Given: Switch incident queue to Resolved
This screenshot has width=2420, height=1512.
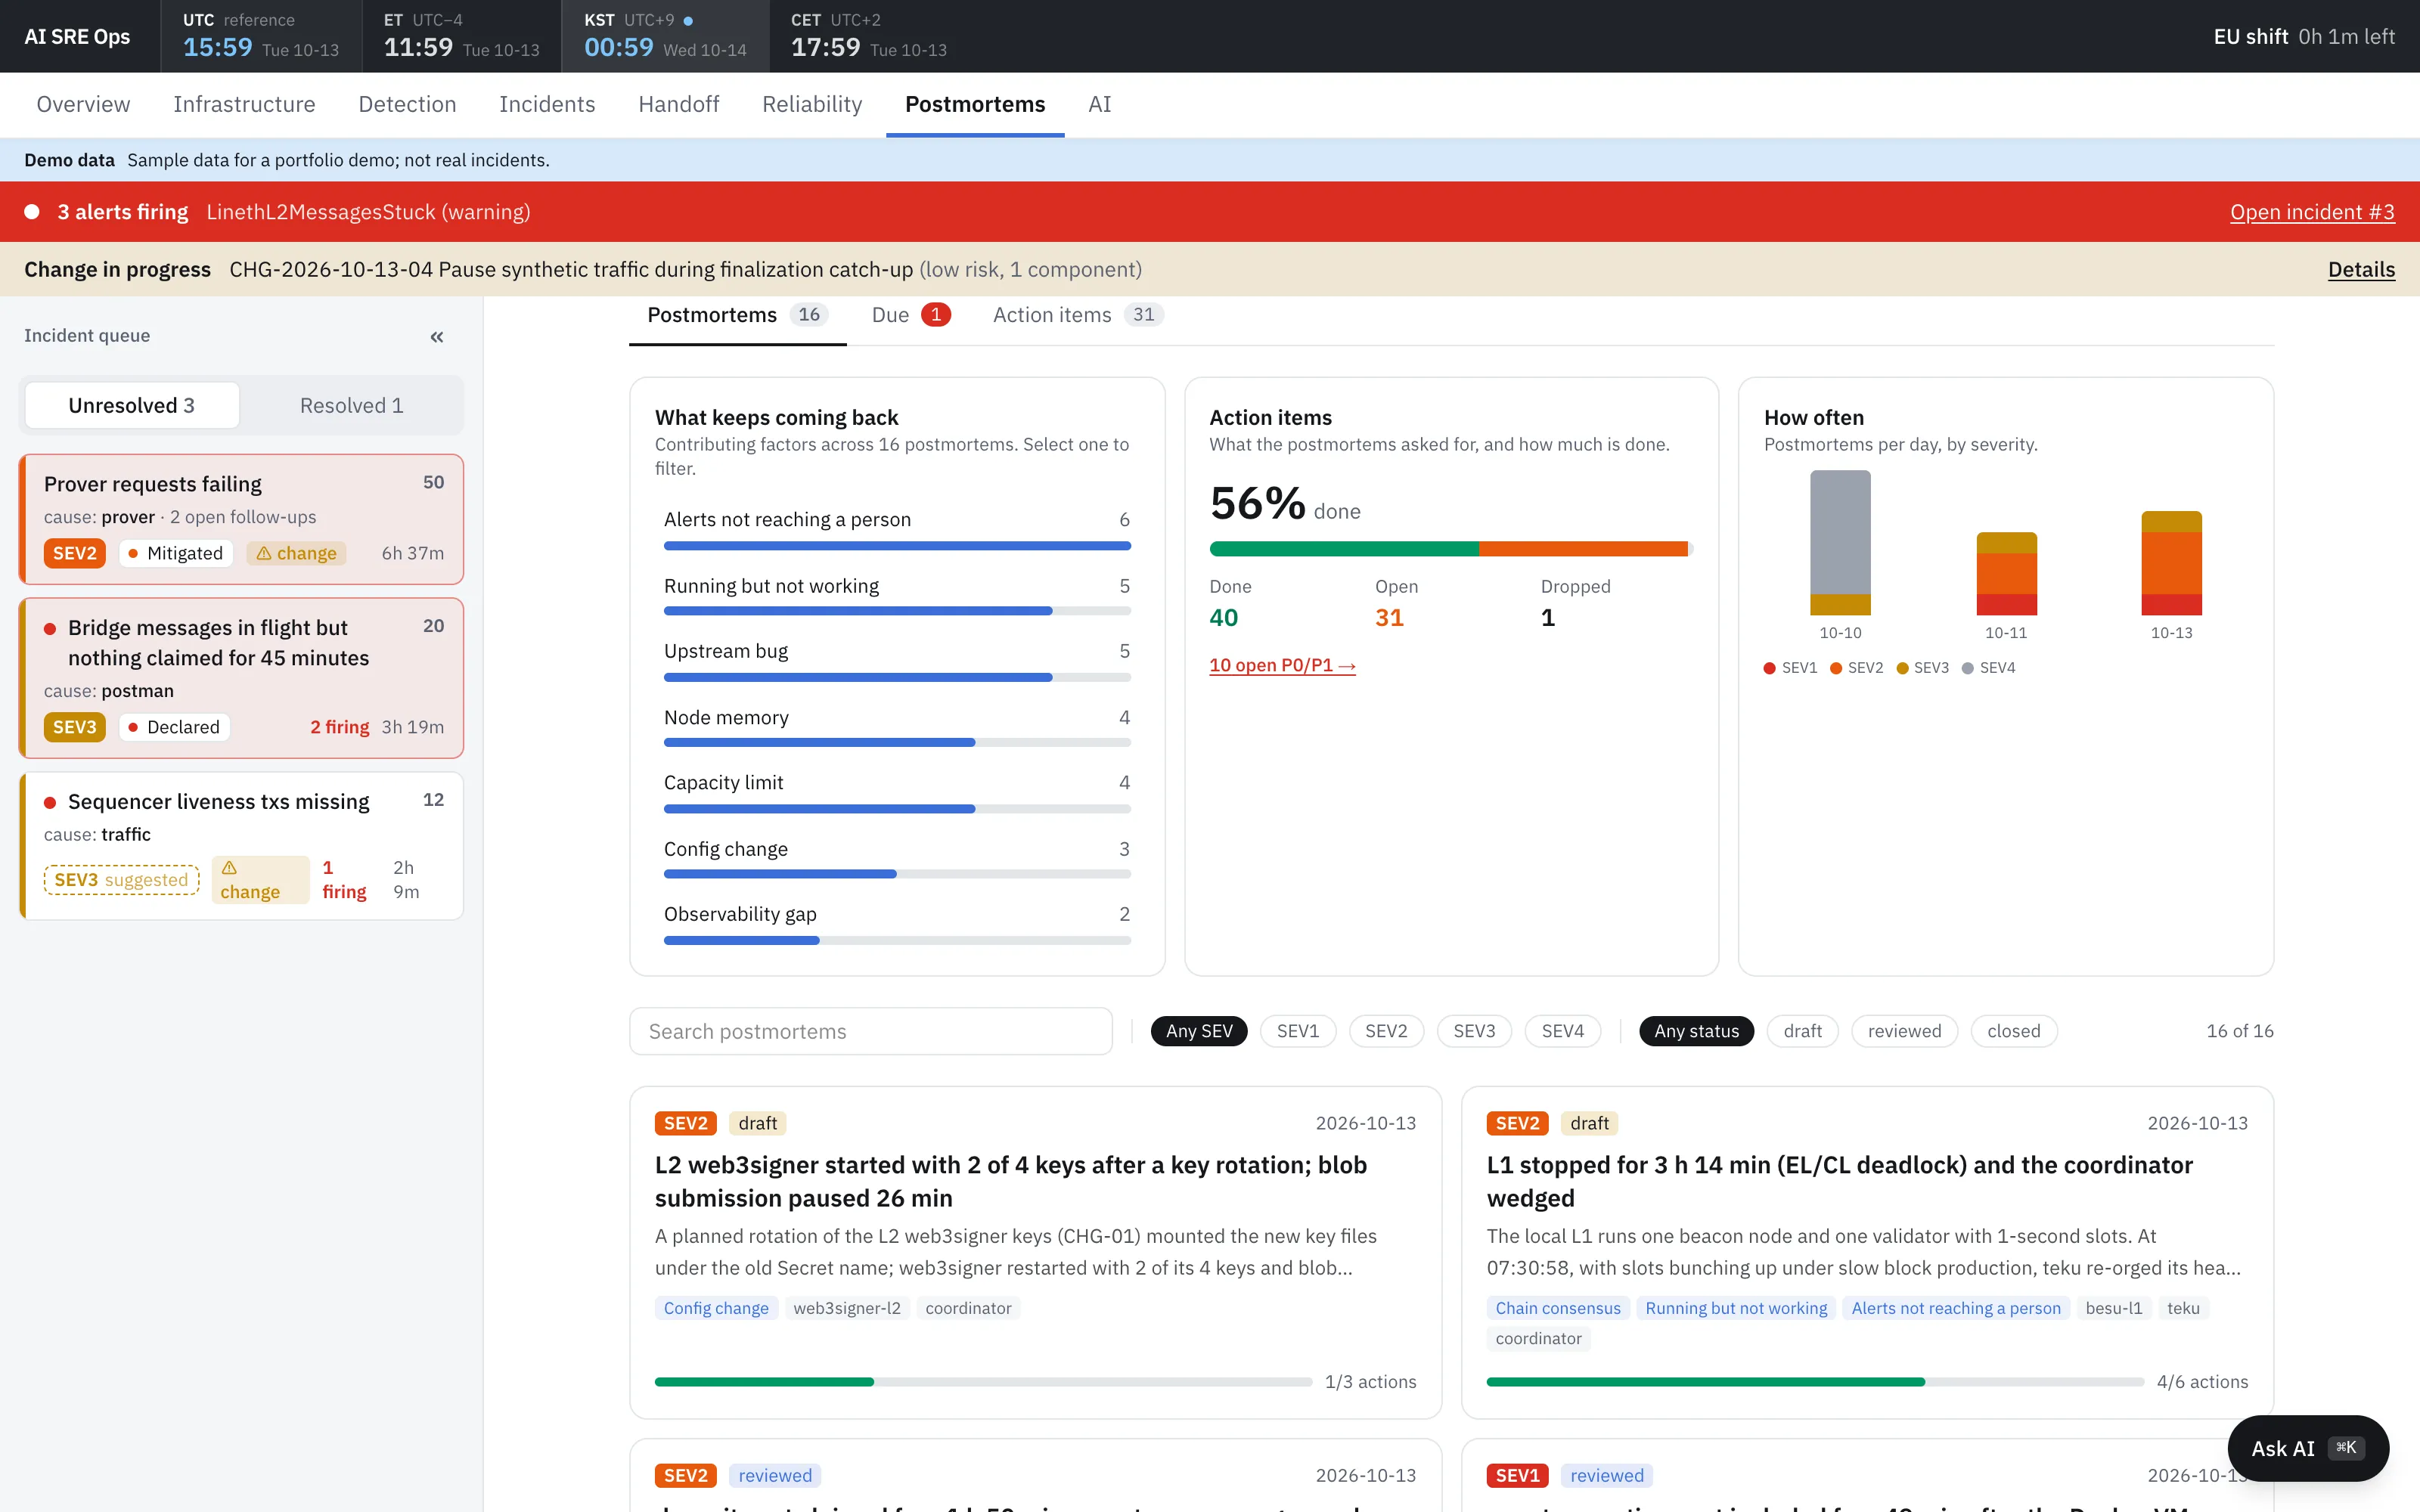Looking at the screenshot, I should pyautogui.click(x=351, y=406).
